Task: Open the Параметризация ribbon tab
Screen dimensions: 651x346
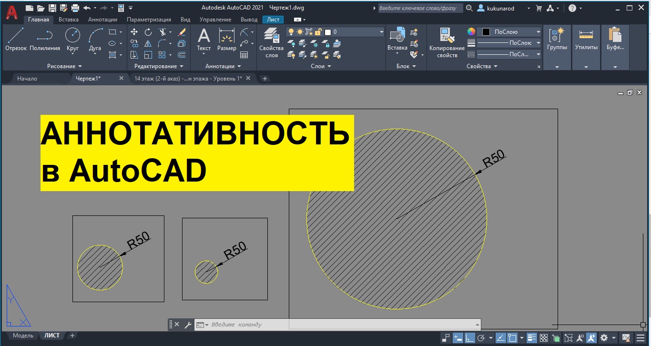Action: click(x=149, y=20)
